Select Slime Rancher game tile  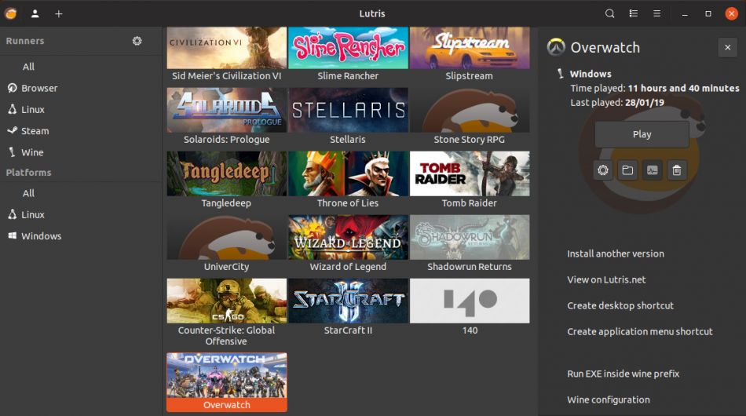(348, 55)
